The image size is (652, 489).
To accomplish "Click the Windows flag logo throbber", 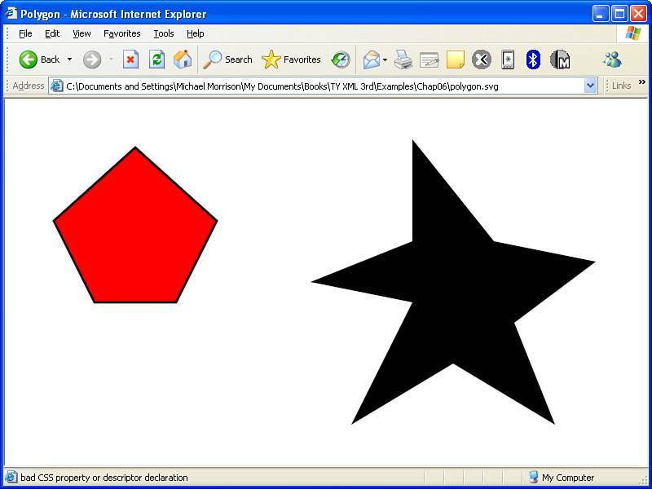I will click(632, 33).
